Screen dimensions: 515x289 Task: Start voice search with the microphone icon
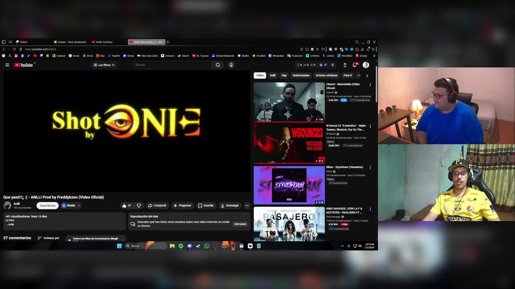coord(231,65)
